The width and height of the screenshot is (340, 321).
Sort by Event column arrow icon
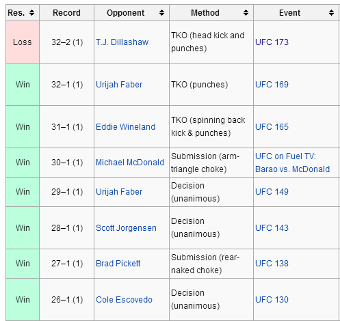coord(332,13)
